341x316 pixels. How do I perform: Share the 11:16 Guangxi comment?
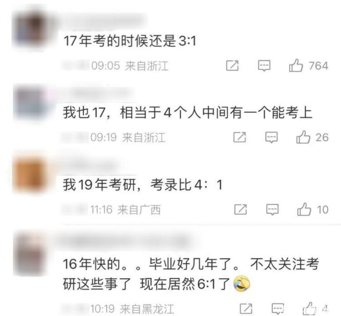[x=241, y=209]
